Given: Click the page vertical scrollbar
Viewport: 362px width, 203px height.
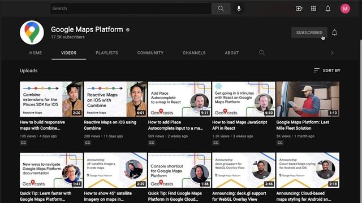Looking at the screenshot, I should [361, 121].
